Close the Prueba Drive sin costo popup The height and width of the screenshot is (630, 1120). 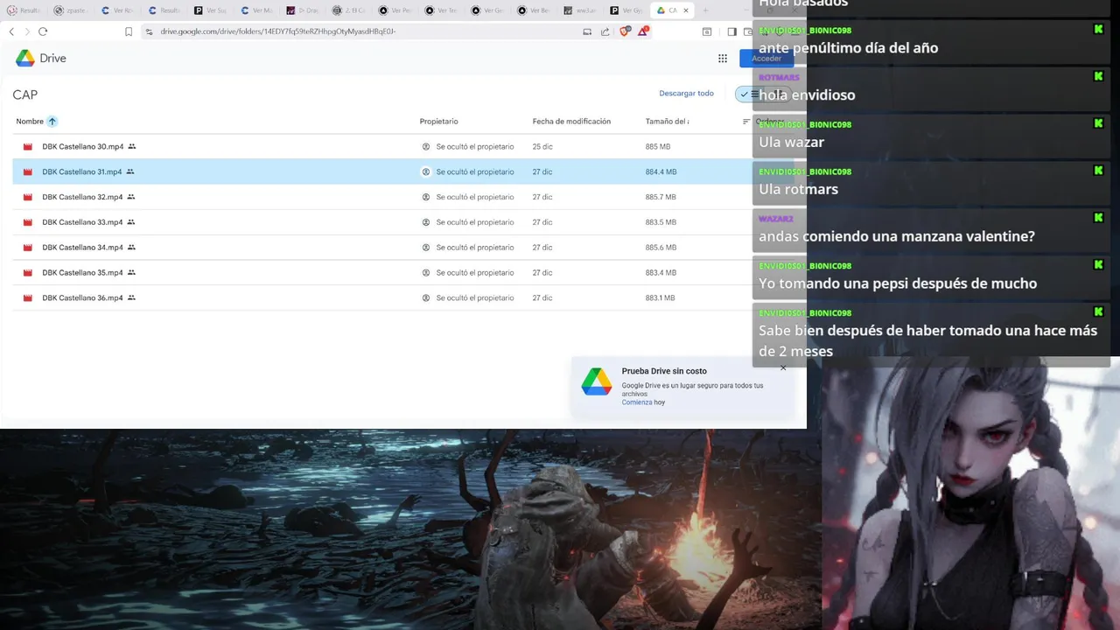pos(783,367)
